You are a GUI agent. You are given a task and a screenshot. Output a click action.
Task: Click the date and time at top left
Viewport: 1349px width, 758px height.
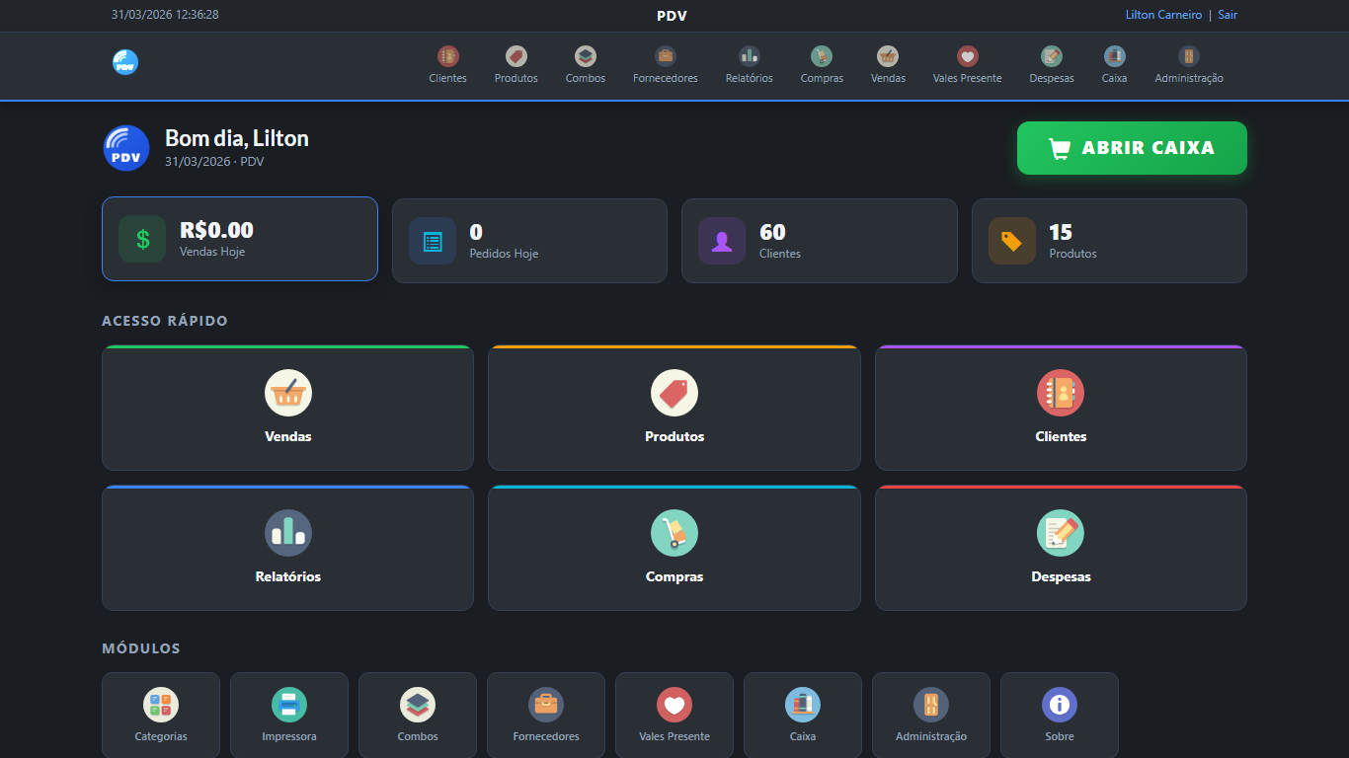(x=165, y=15)
